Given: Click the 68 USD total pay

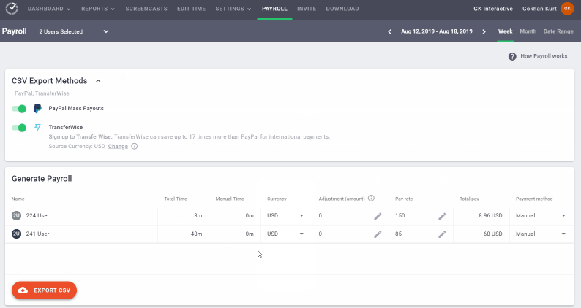Looking at the screenshot, I should 492,234.
